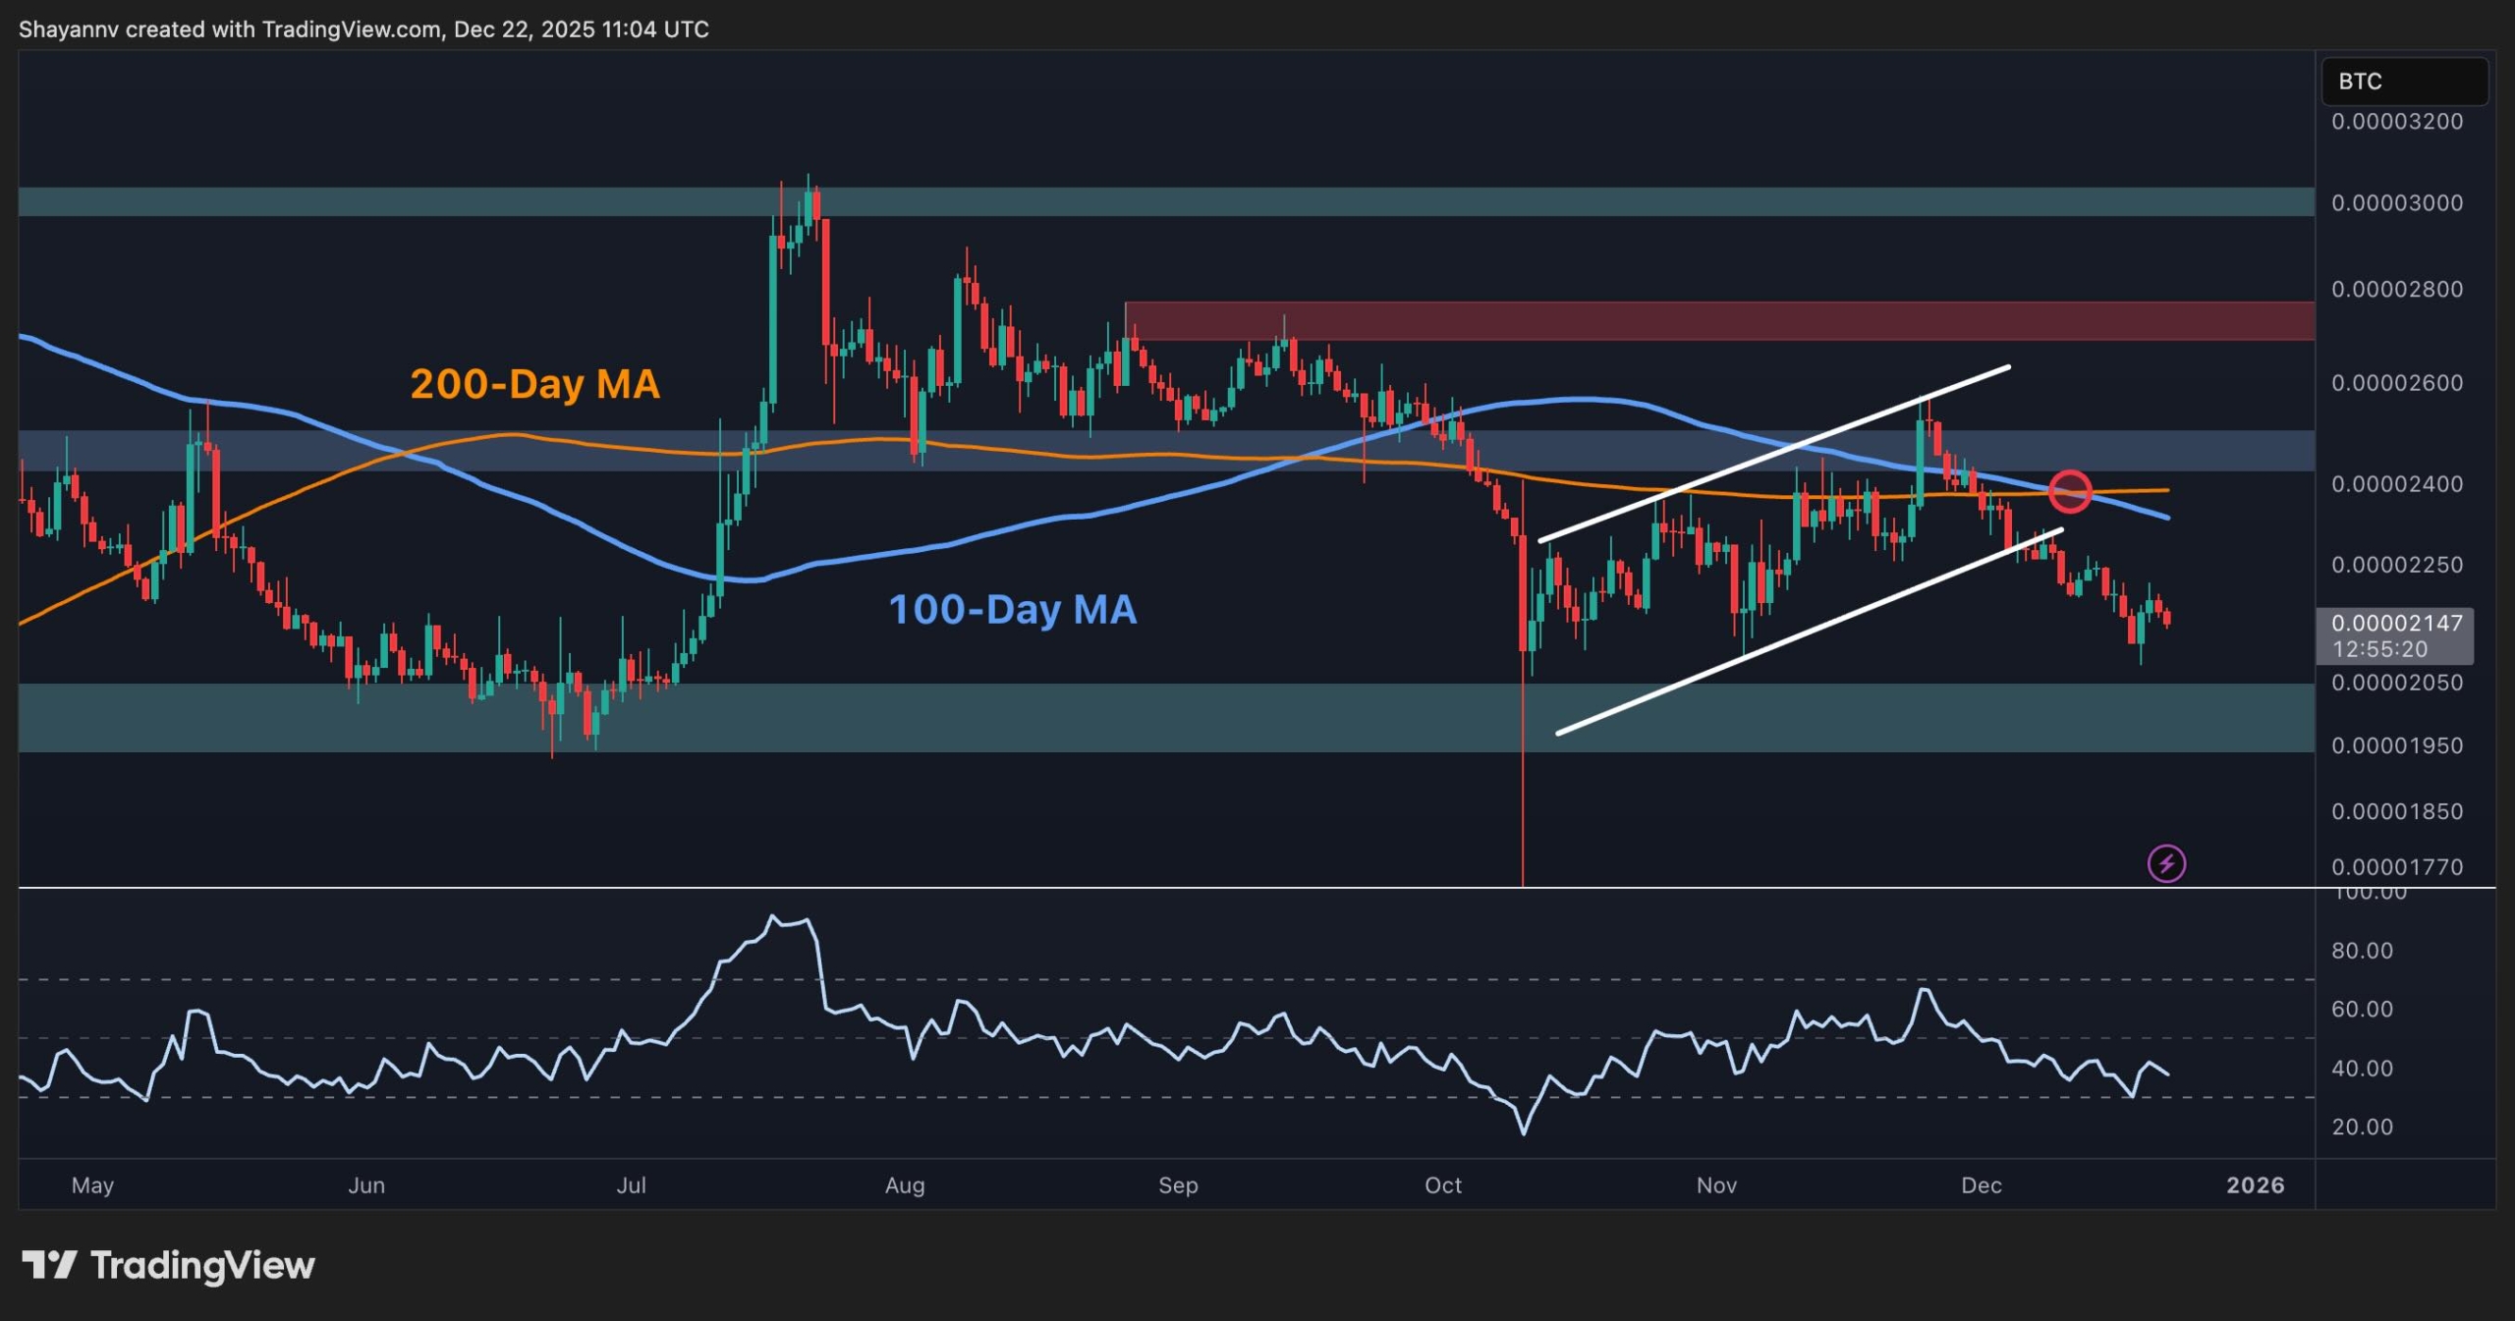The height and width of the screenshot is (1321, 2515).
Task: Click the 200-Day MA label
Action: [x=534, y=384]
